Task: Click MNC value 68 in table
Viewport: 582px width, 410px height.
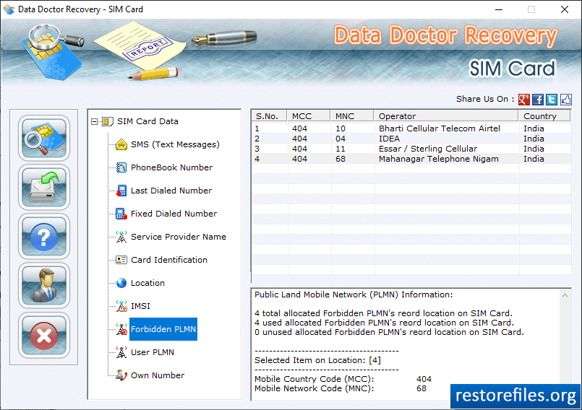Action: pos(341,159)
